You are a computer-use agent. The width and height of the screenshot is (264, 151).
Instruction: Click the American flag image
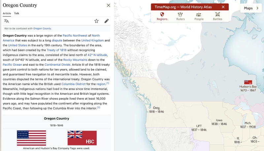click(x=31, y=138)
